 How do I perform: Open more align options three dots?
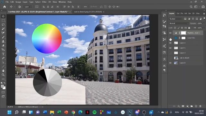point(85,7)
